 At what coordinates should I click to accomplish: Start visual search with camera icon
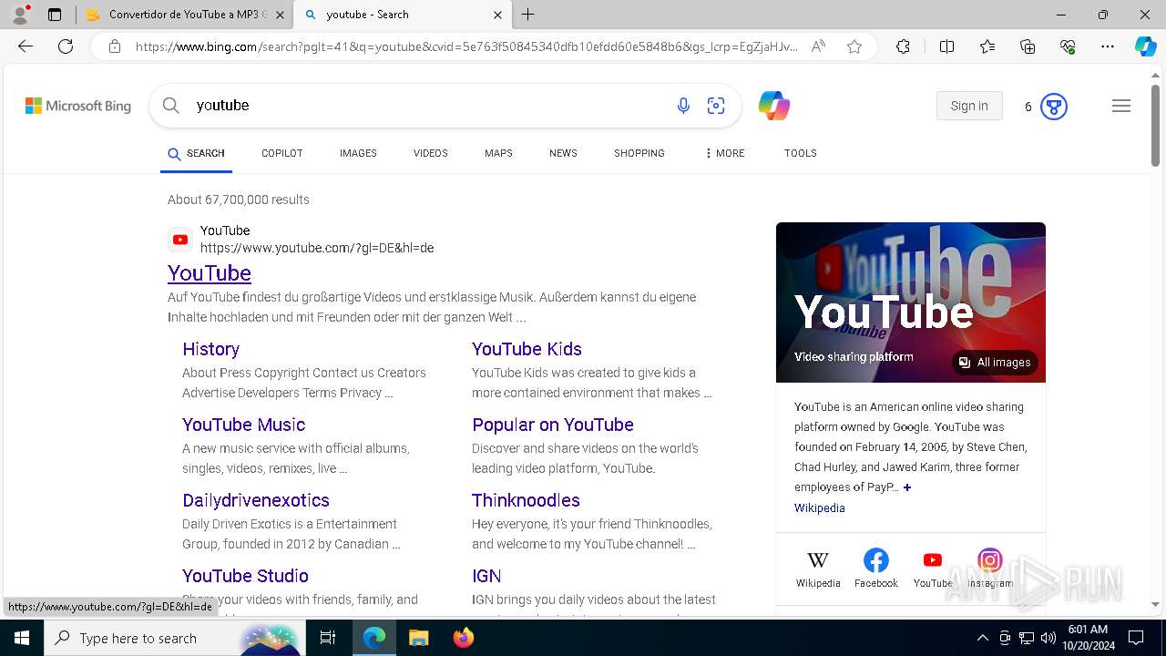tap(716, 106)
